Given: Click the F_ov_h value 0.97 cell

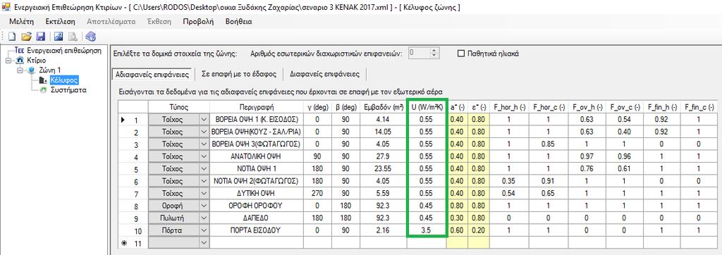Looking at the screenshot, I should (x=587, y=156).
